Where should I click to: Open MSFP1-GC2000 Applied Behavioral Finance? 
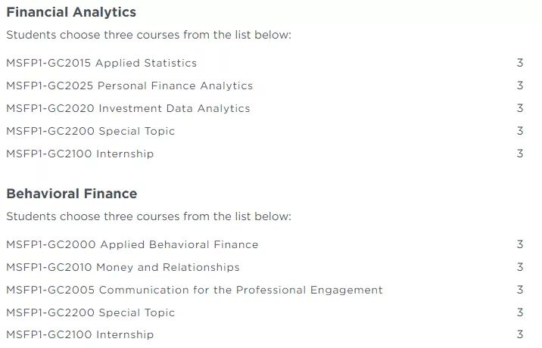pos(132,245)
